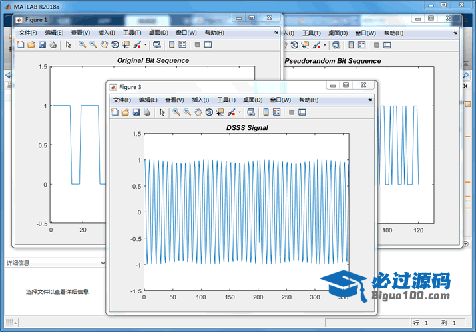Click Show Plot Tools icon in Figure 3
This screenshot has width=476, height=332.
[302, 112]
